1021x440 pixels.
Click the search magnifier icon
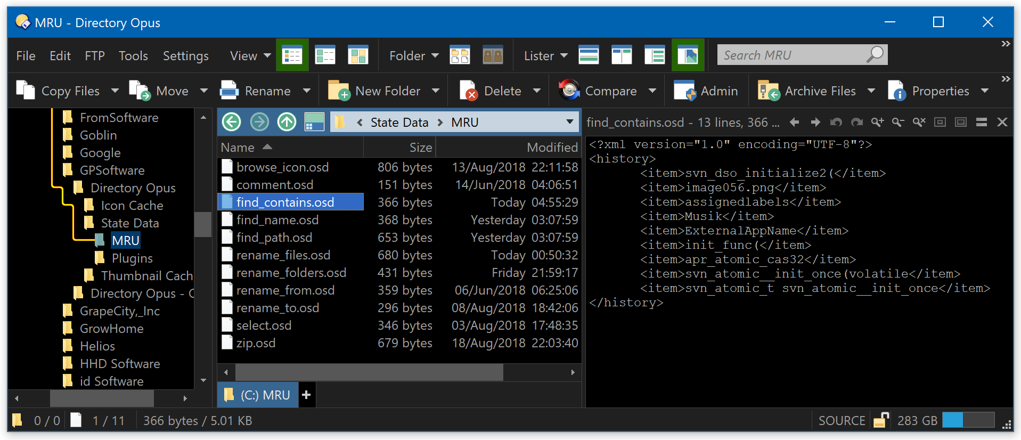click(875, 54)
